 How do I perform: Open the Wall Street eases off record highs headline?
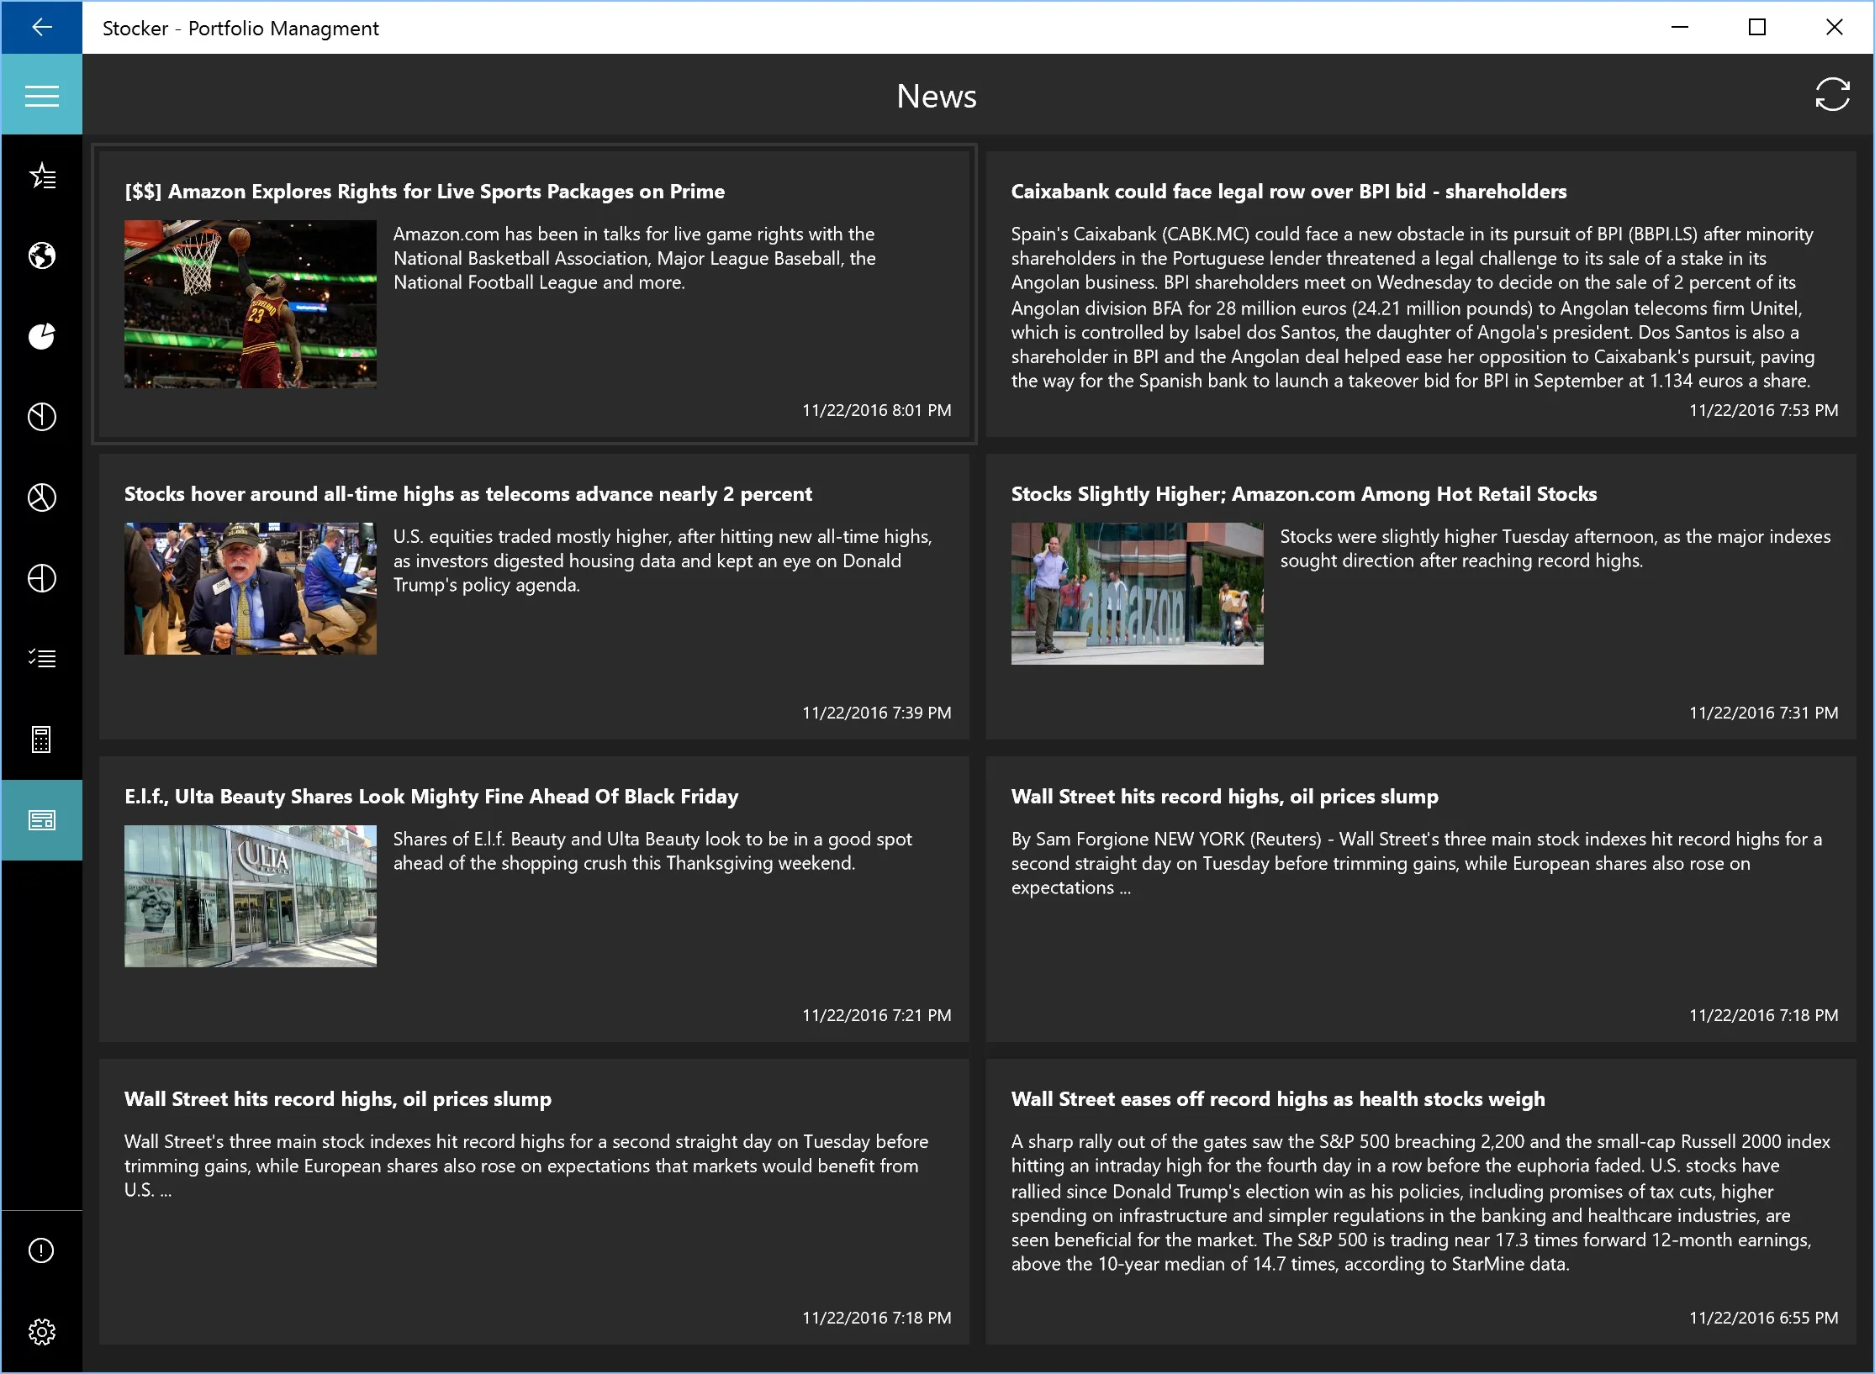point(1278,1099)
